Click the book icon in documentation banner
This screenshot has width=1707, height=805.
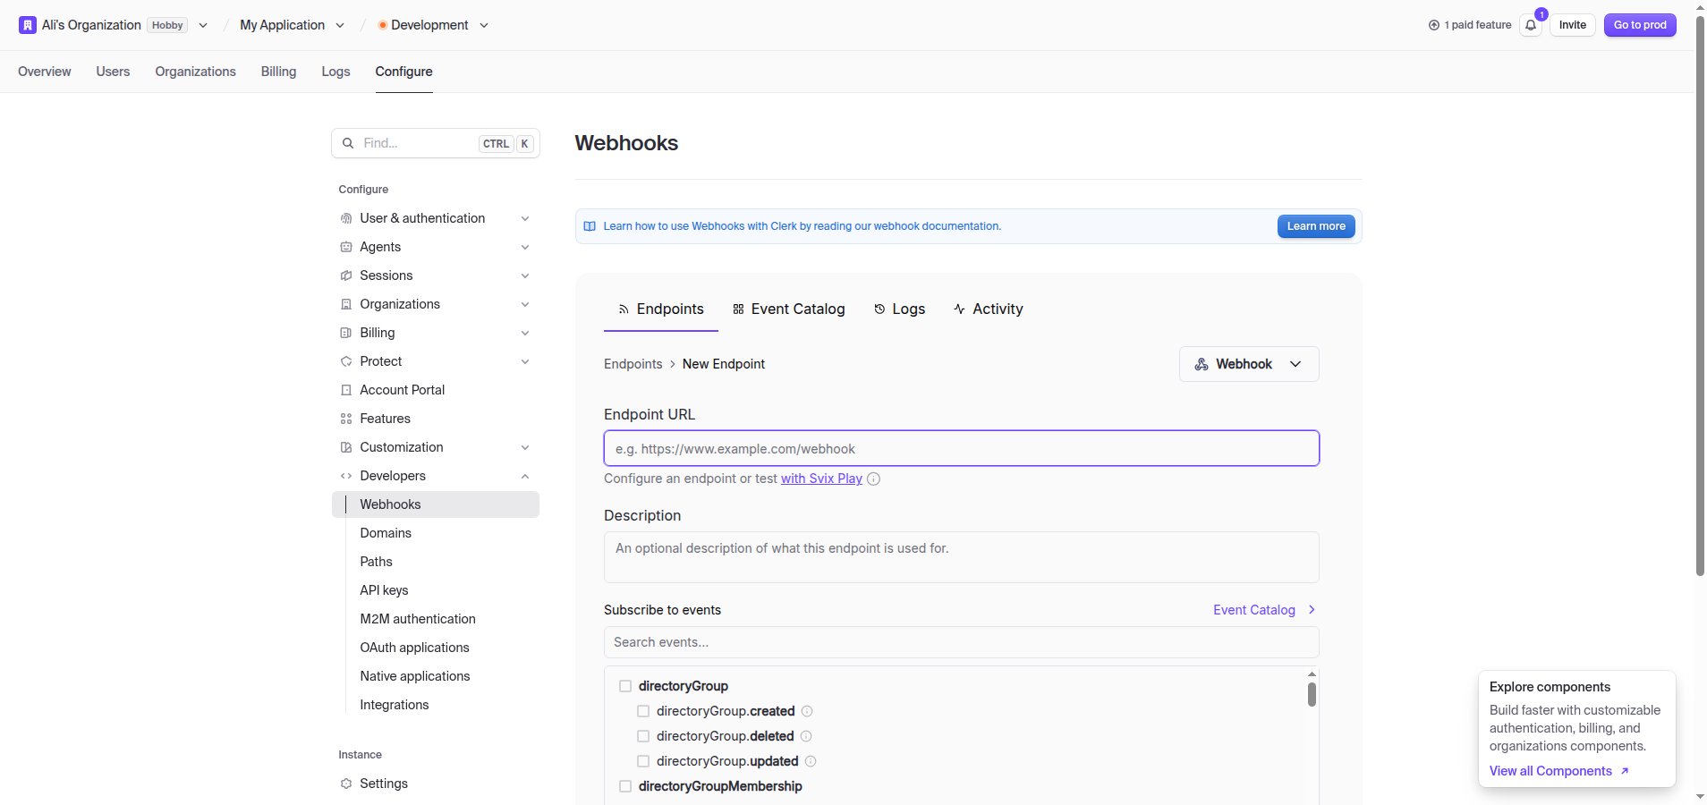pyautogui.click(x=590, y=226)
